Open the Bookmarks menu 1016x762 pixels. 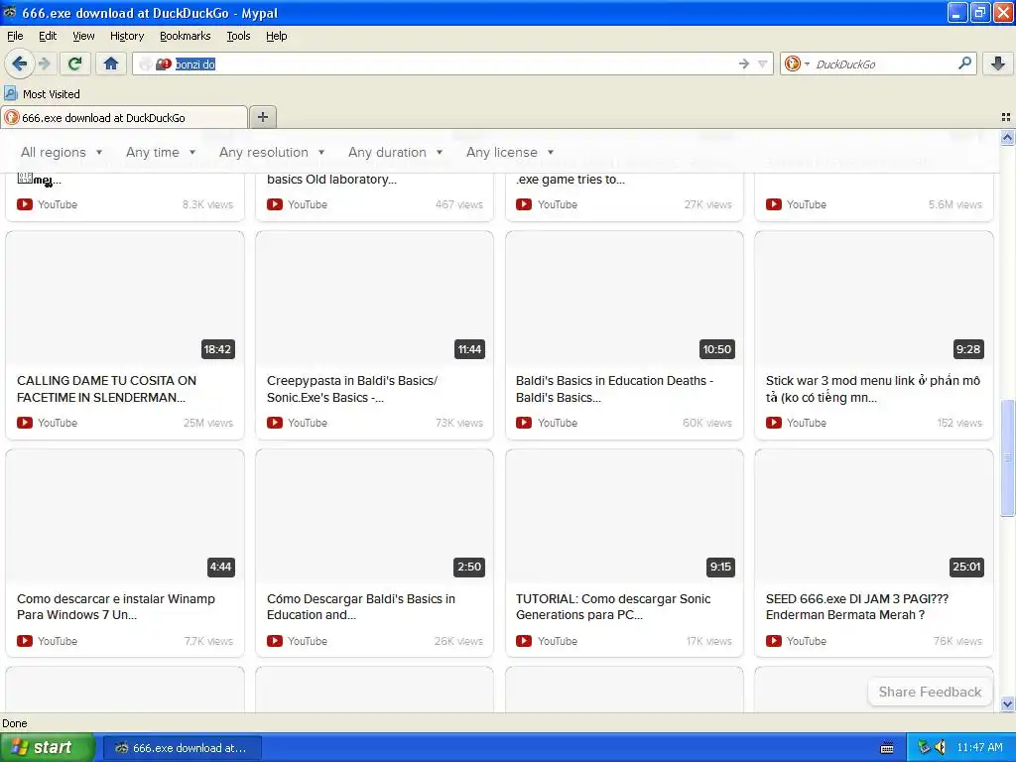point(185,36)
